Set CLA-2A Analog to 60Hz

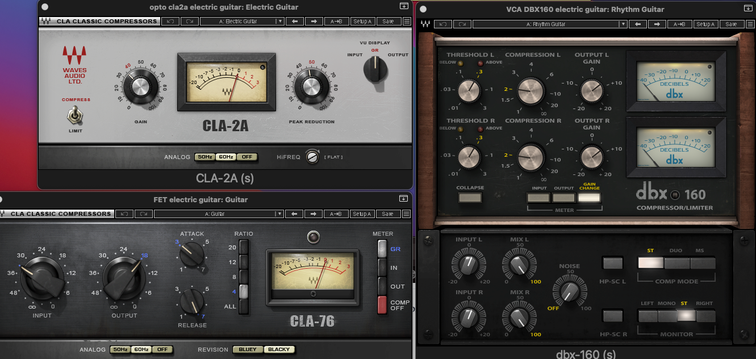coord(225,157)
